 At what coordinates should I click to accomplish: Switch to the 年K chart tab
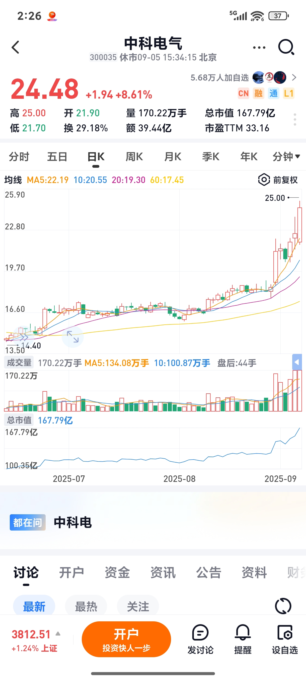coord(249,157)
